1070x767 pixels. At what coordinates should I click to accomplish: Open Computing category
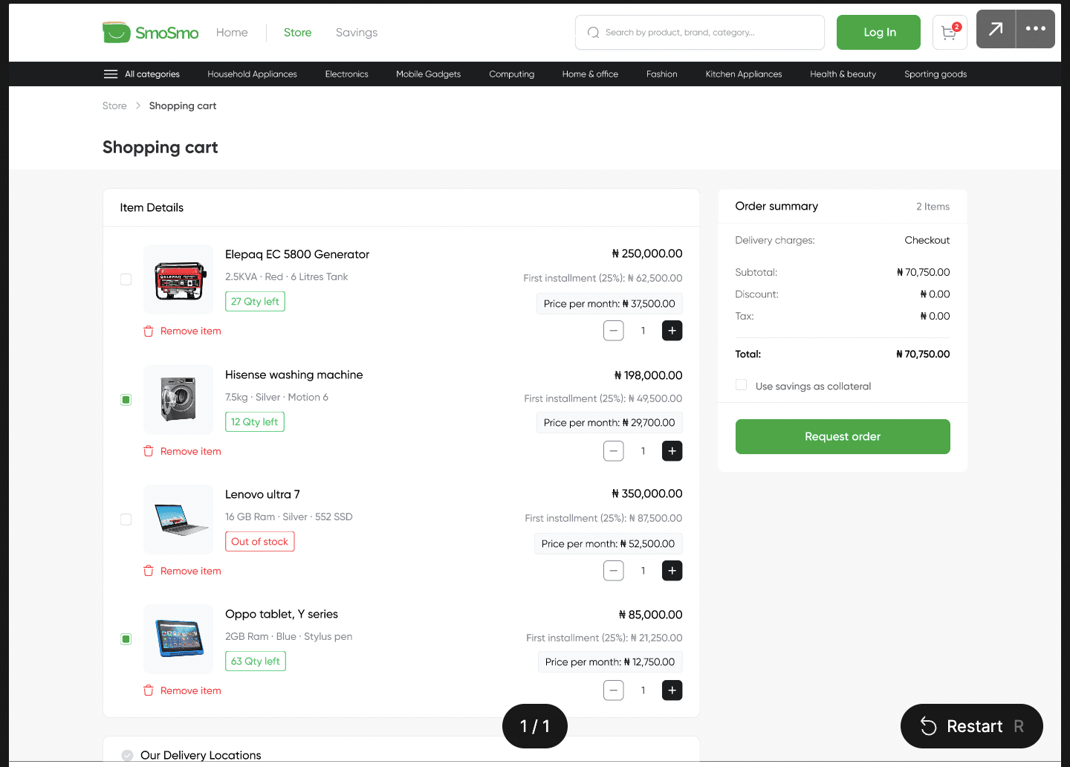coord(512,74)
